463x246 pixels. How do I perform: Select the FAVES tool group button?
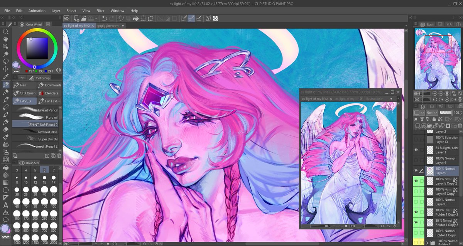(24, 101)
